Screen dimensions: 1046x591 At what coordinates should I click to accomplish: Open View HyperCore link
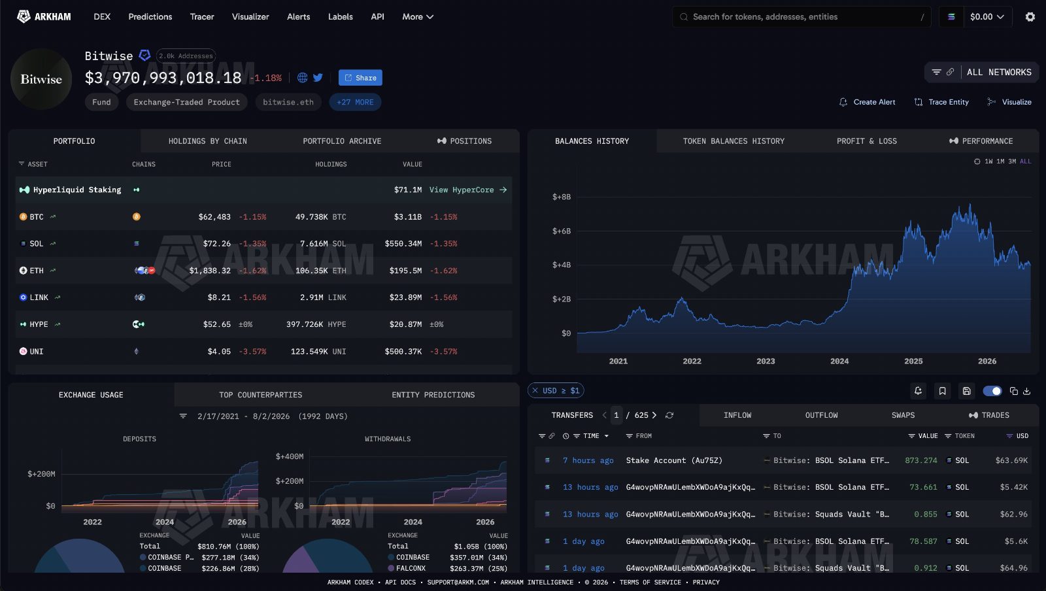pyautogui.click(x=468, y=190)
